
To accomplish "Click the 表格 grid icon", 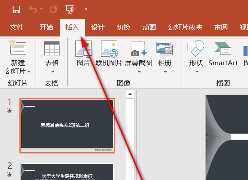I will 52,48.
